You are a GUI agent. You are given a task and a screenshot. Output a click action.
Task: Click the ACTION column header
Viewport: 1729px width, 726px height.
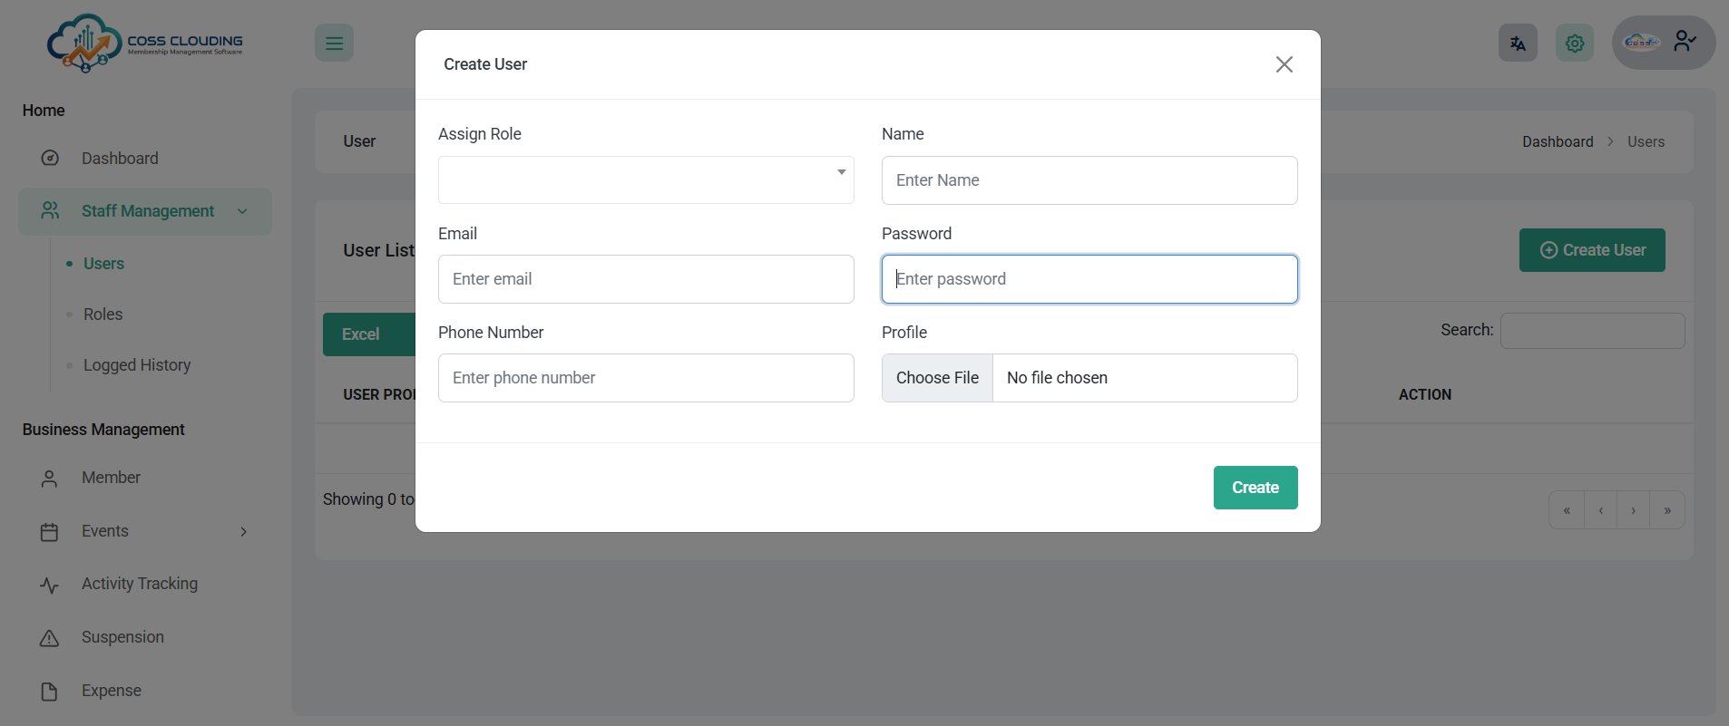[1424, 395]
